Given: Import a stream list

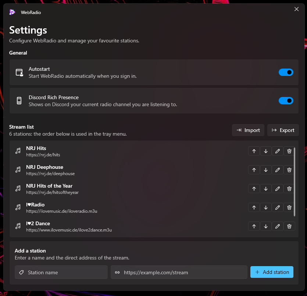Looking at the screenshot, I should (x=248, y=130).
